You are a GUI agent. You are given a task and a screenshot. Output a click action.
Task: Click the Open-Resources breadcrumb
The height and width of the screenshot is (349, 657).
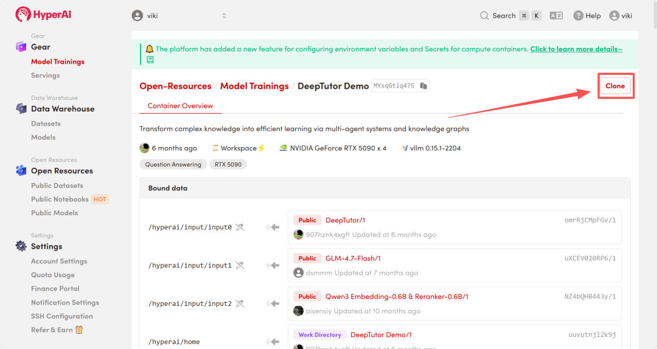click(176, 86)
